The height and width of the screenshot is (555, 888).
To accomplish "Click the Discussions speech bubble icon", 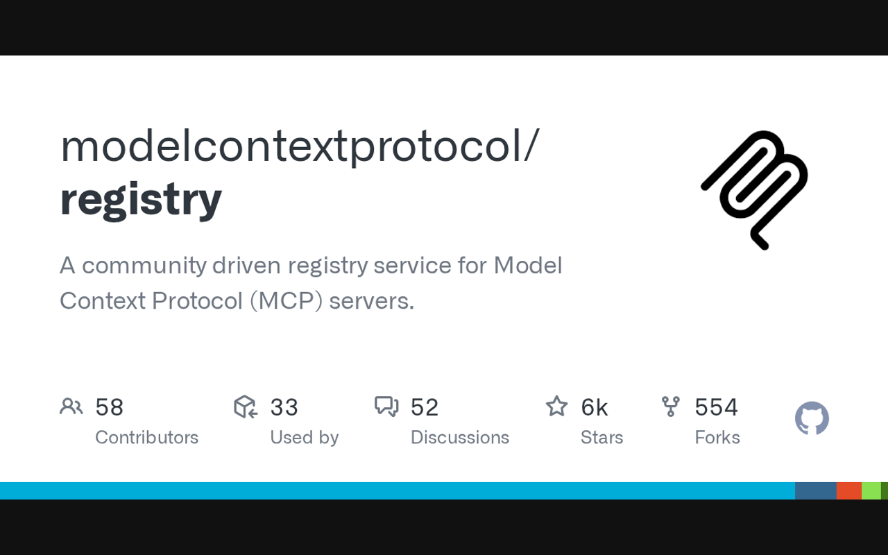I will click(386, 407).
